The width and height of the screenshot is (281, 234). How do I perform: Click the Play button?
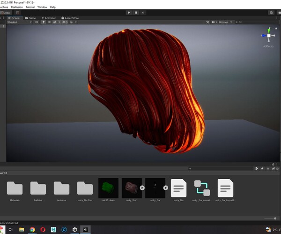[x=129, y=13]
